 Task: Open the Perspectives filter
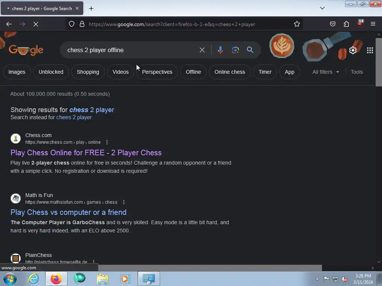[157, 72]
